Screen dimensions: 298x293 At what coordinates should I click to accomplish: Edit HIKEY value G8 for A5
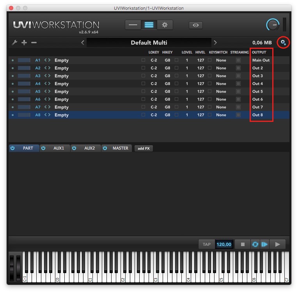coord(167,91)
